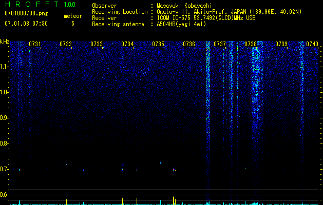The image size is (323, 205).
Task: Jump to the 0736 time marker
Action: [x=189, y=44]
